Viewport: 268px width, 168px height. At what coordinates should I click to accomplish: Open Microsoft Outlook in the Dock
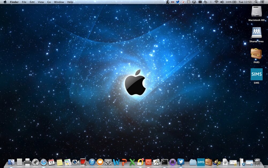[x=140, y=162]
